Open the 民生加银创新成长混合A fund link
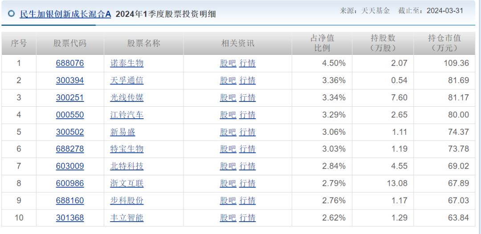Viewport: 481px width, 234px height. click(65, 14)
